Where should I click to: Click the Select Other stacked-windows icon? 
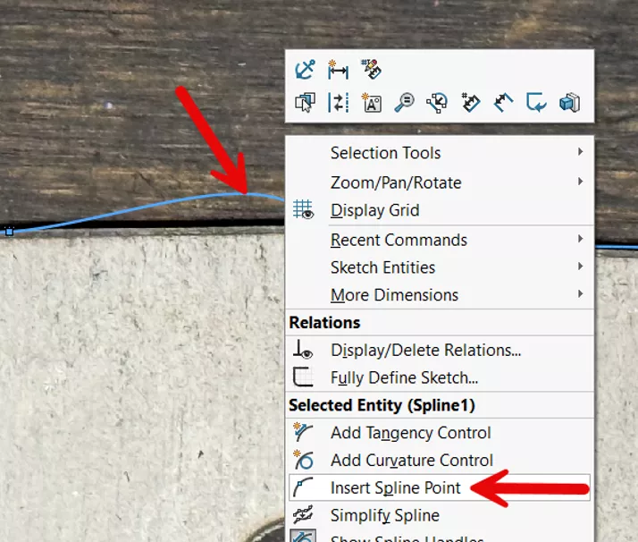pyautogui.click(x=305, y=102)
